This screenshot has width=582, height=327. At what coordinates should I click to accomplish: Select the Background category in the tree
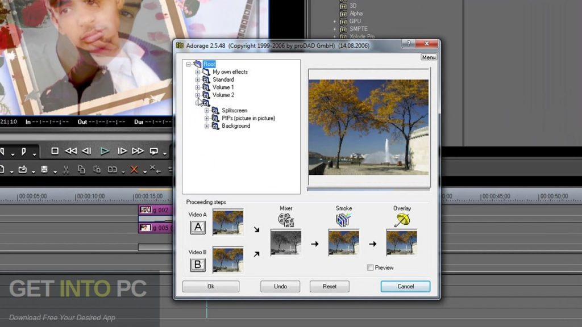point(236,126)
